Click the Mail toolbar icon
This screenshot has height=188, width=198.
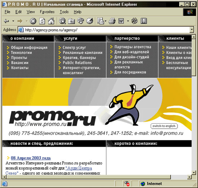(101, 21)
